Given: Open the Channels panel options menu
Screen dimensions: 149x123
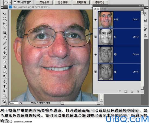Looking at the screenshot, I should click(142, 9).
